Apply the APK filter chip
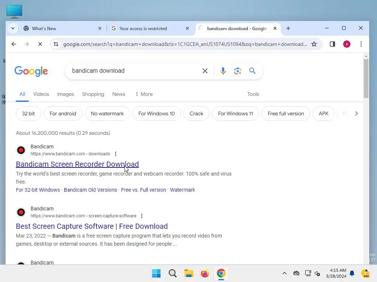Image resolution: width=377 pixels, height=282 pixels. tap(323, 113)
